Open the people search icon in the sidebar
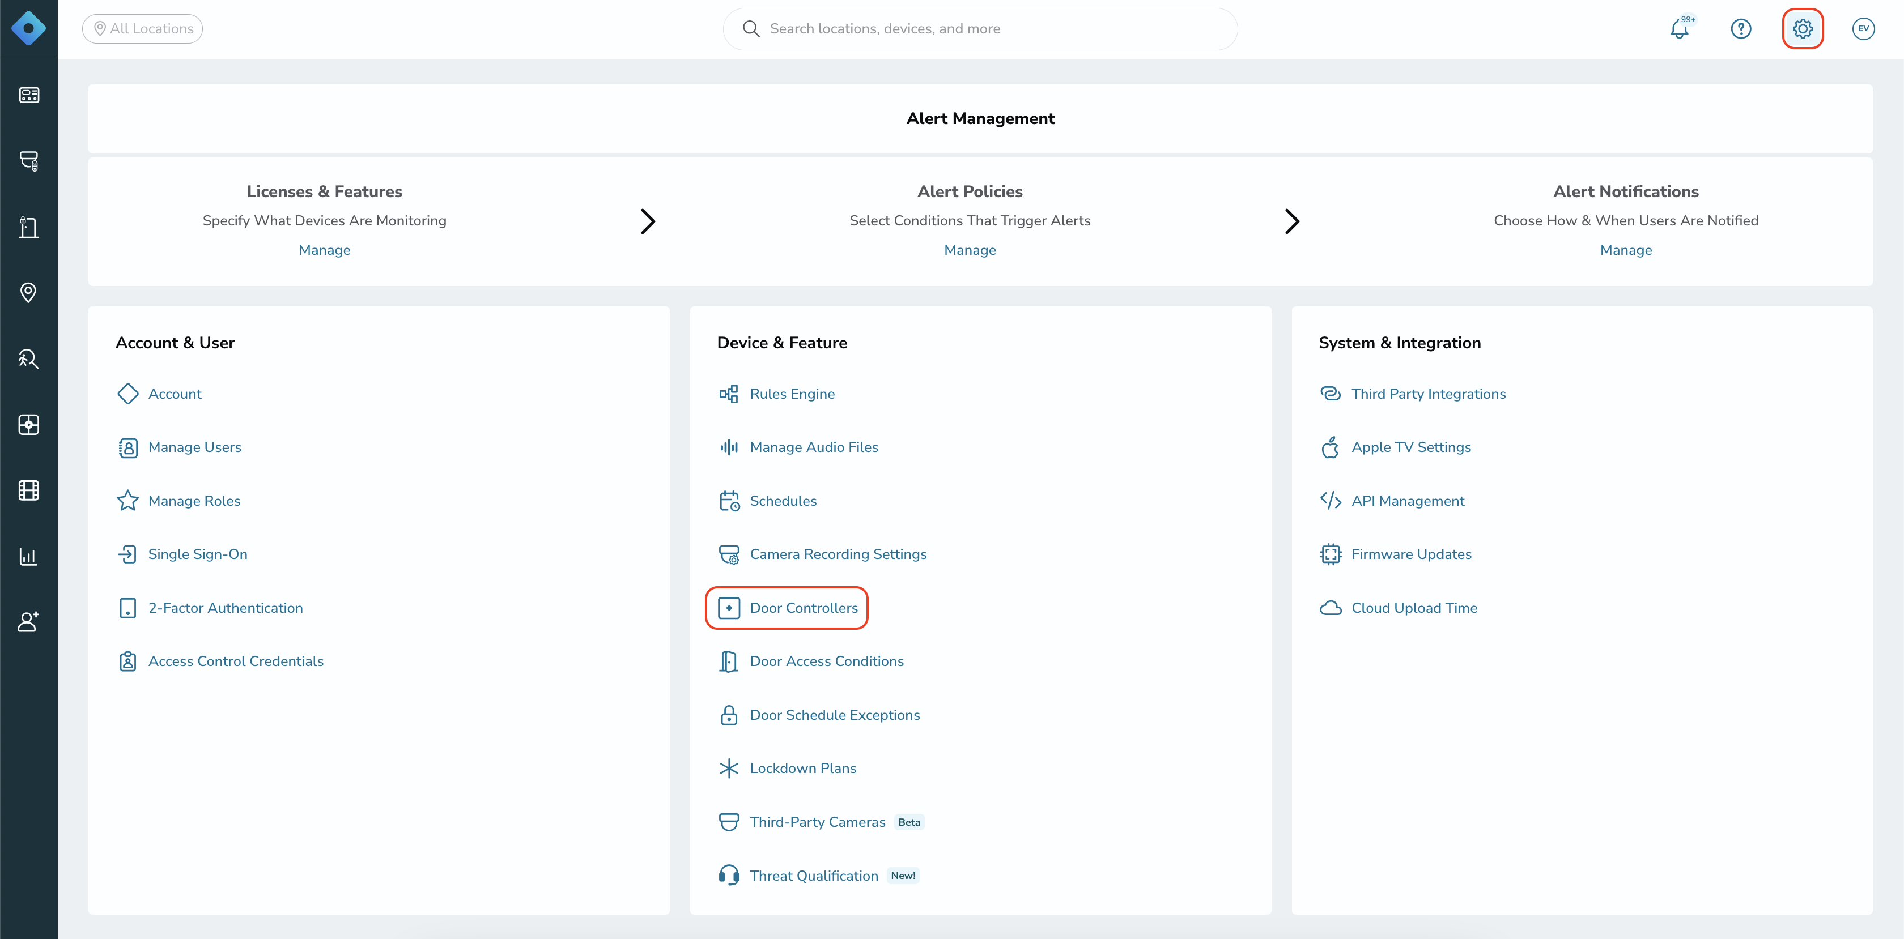Viewport: 1904px width, 939px height. pyautogui.click(x=29, y=358)
